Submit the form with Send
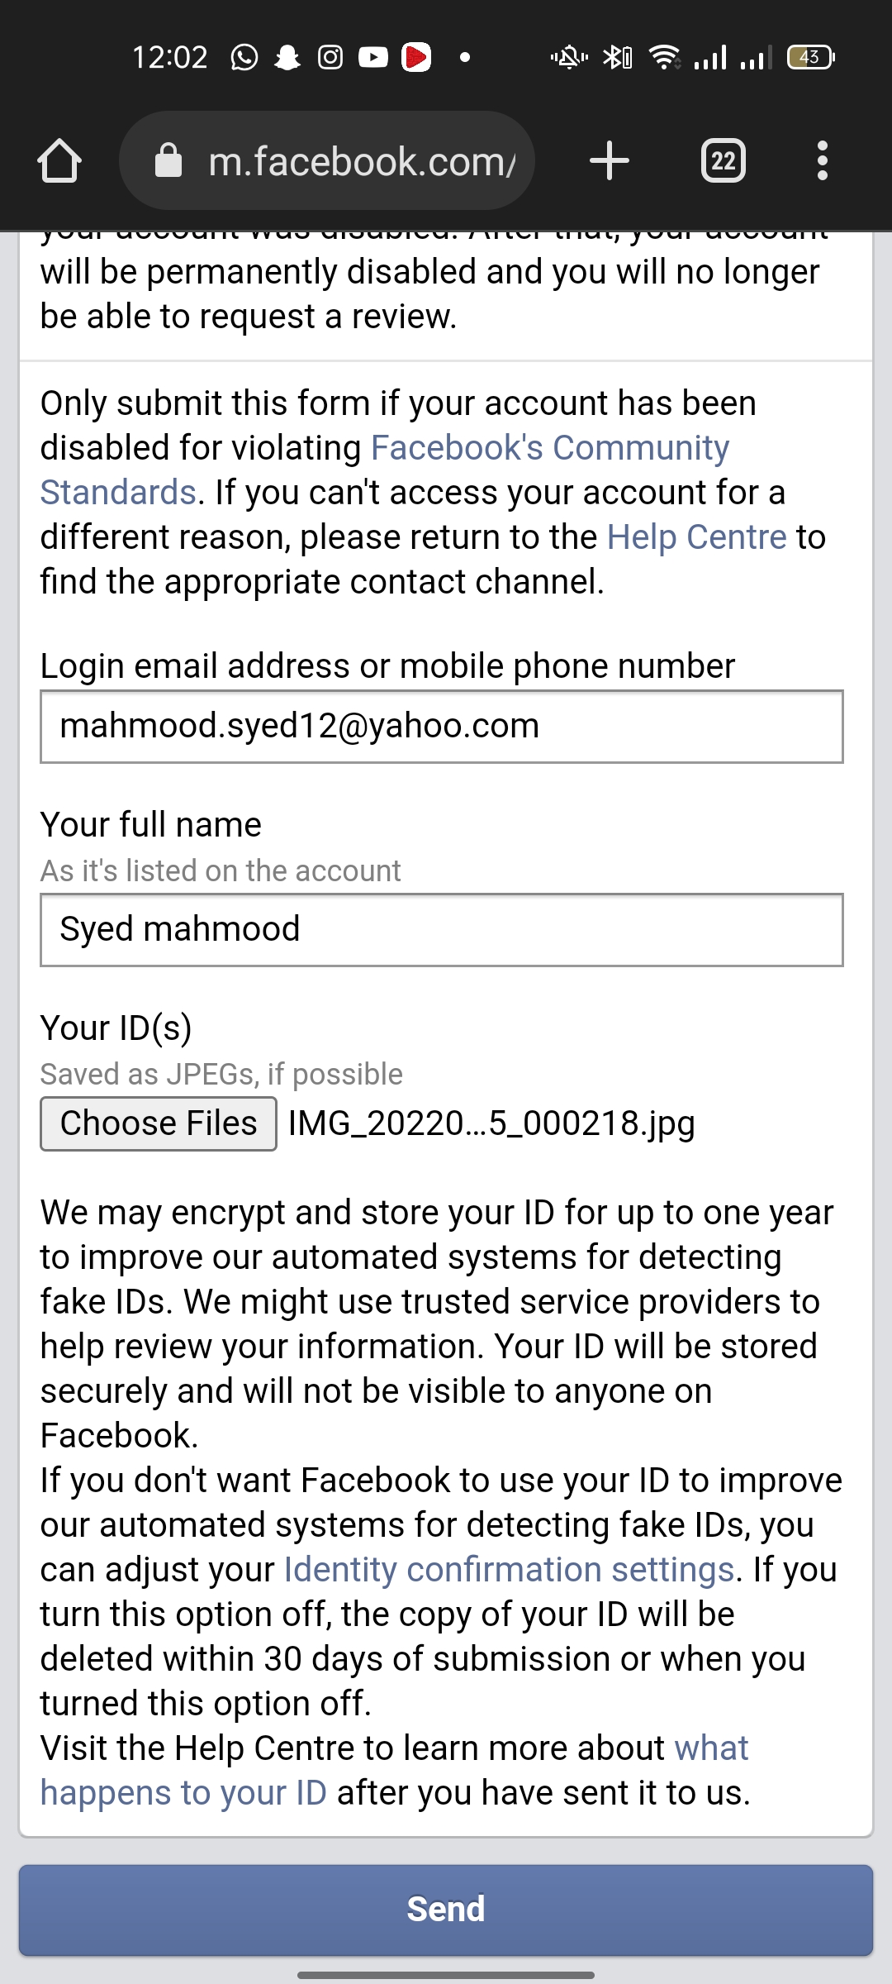The height and width of the screenshot is (1984, 892). point(445,1910)
